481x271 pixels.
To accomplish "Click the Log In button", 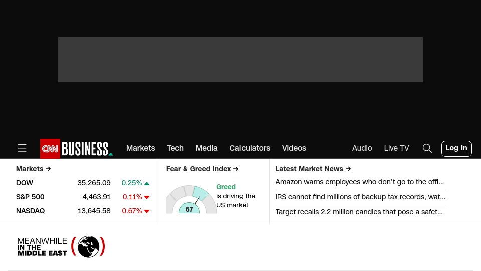I will 456,149.
